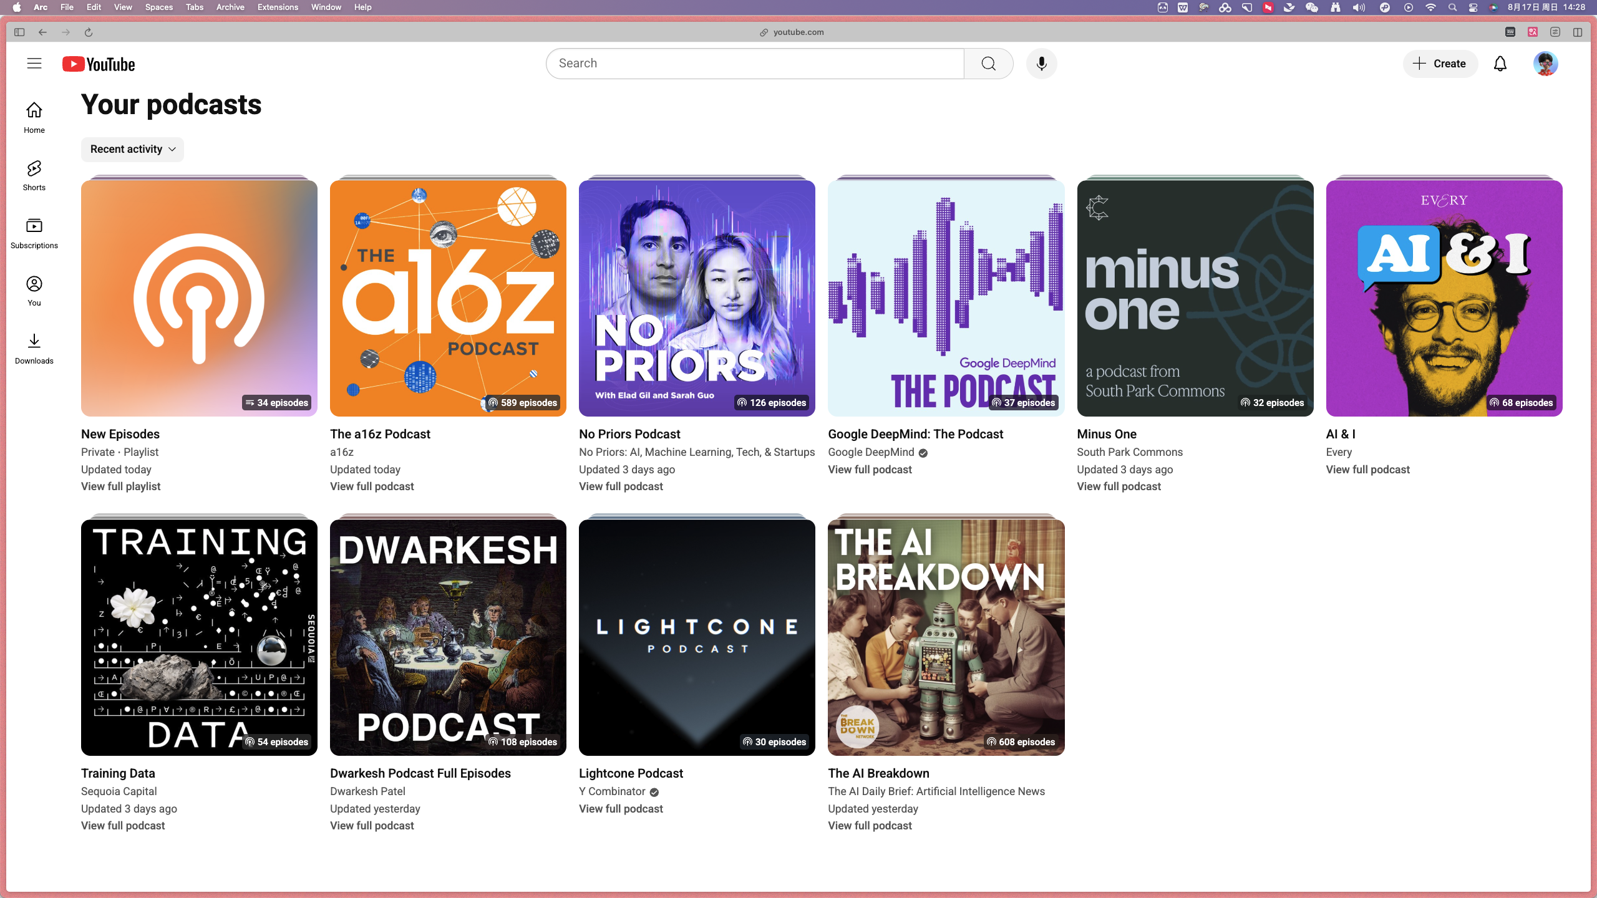
Task: Open macOS Control Center icon
Action: [1473, 7]
